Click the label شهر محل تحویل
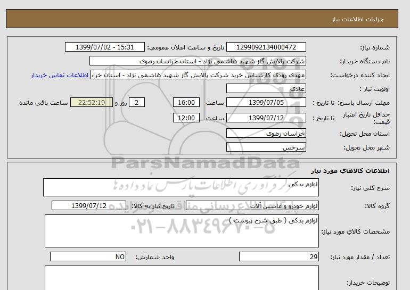The height and width of the screenshot is (290, 410). tap(366, 147)
